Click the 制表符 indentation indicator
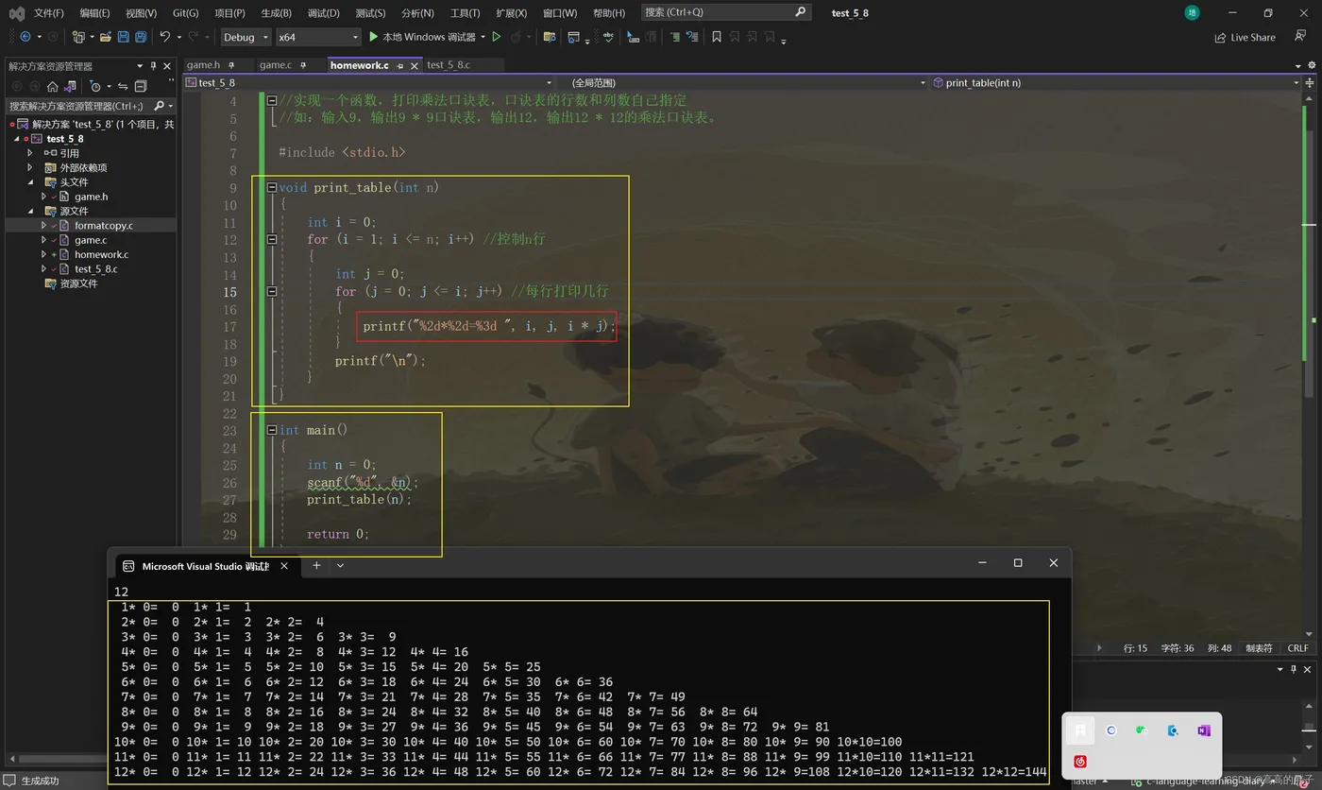 point(1259,648)
